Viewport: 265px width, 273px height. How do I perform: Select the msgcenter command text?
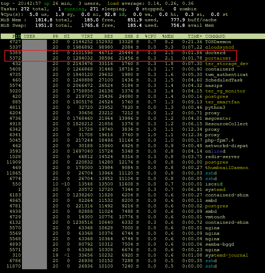coord(218,118)
